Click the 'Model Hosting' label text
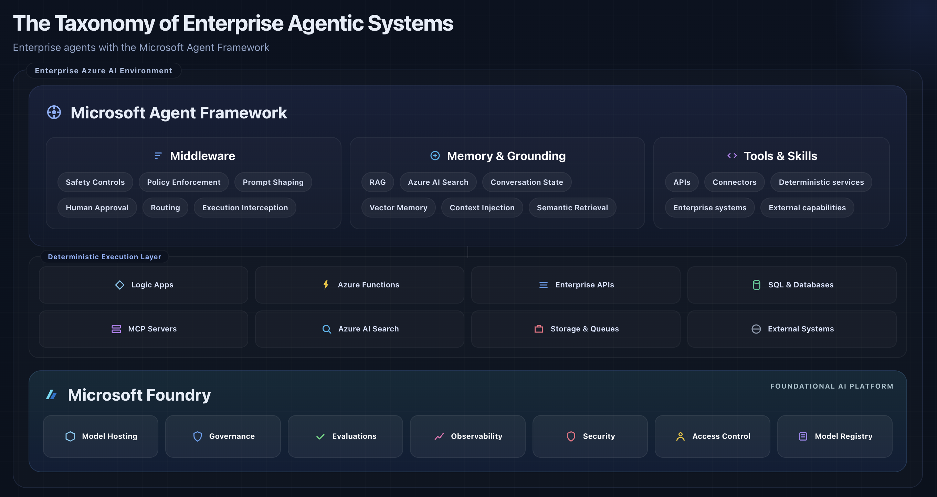The width and height of the screenshot is (937, 497). click(x=109, y=436)
